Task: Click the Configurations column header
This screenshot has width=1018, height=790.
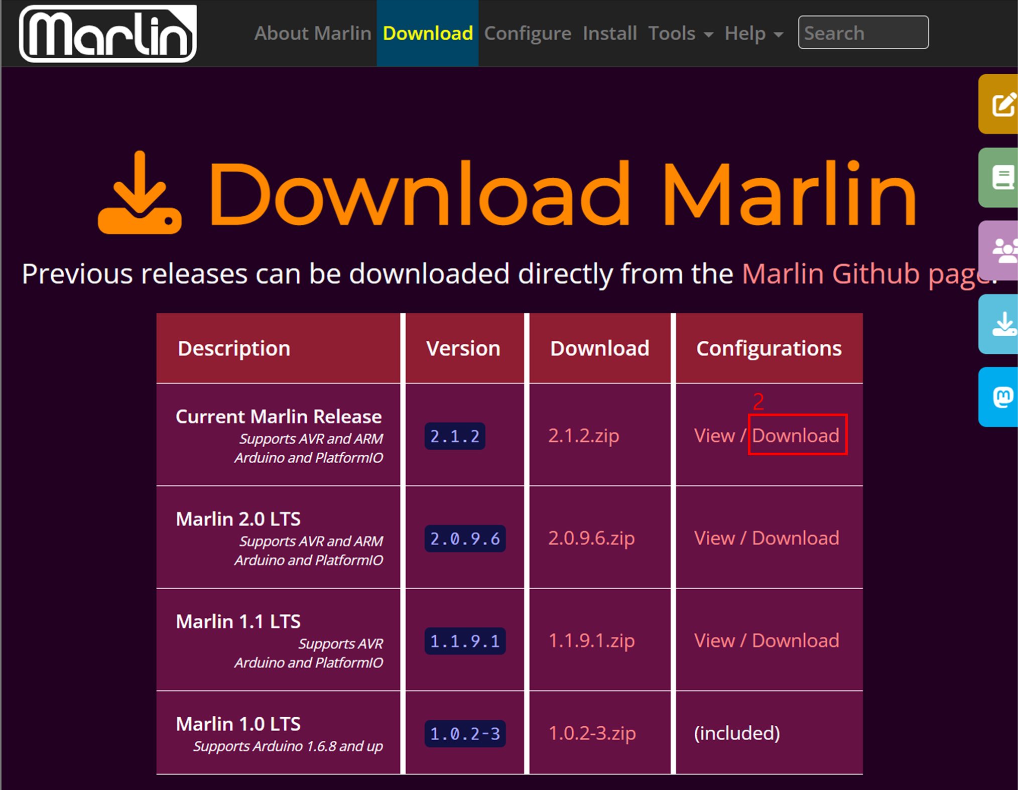Action: tap(769, 348)
